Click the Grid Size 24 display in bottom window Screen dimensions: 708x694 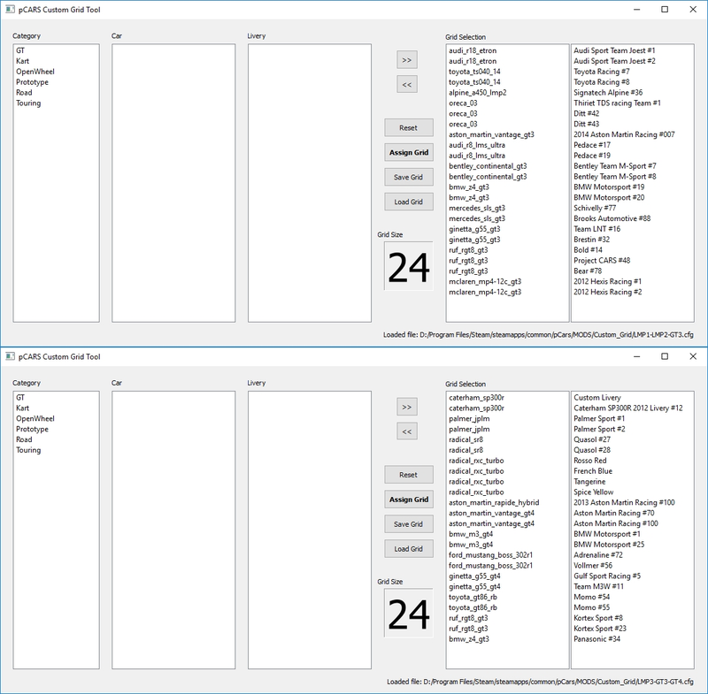(x=409, y=614)
